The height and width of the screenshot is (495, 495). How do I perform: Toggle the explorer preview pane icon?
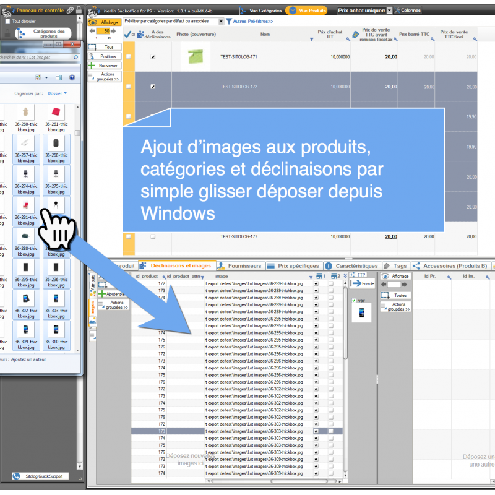click(x=59, y=77)
